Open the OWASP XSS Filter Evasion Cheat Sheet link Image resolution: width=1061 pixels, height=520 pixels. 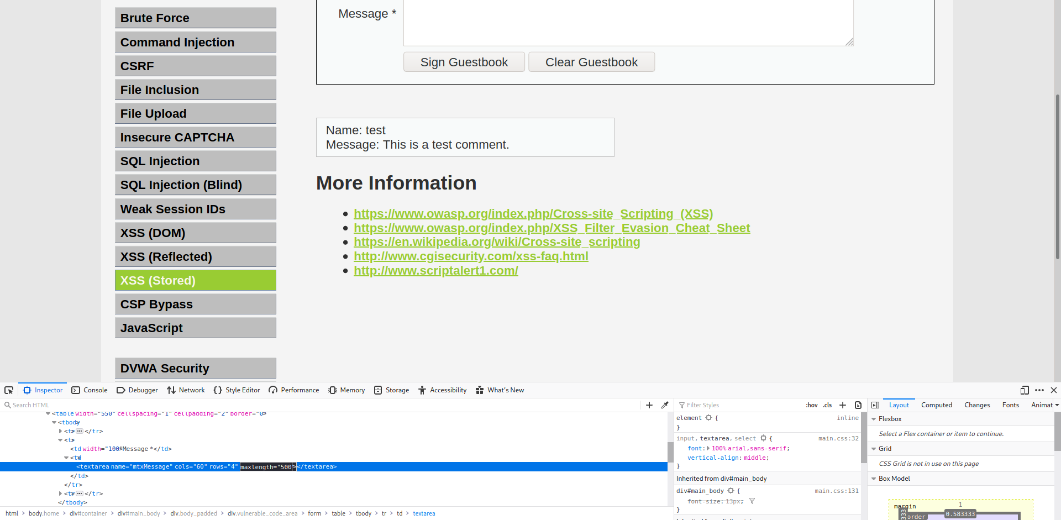pyautogui.click(x=552, y=228)
